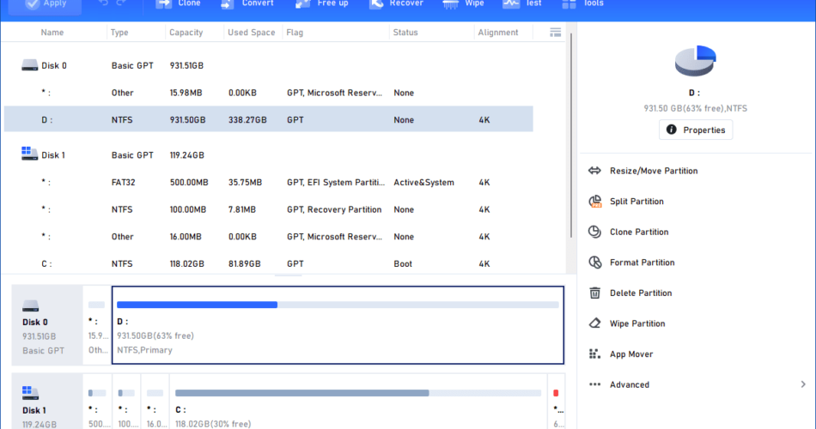Select the D: partition block in disk map
816x429 pixels.
(x=338, y=325)
